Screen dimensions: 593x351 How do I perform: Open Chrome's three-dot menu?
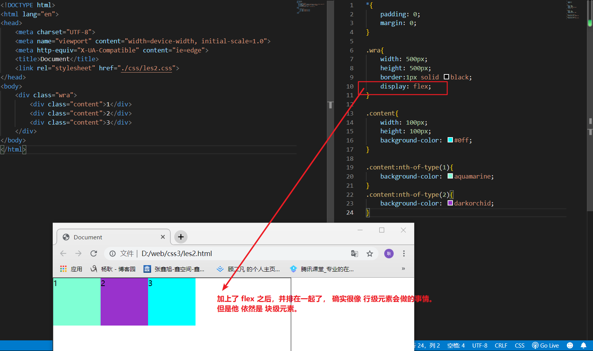404,254
